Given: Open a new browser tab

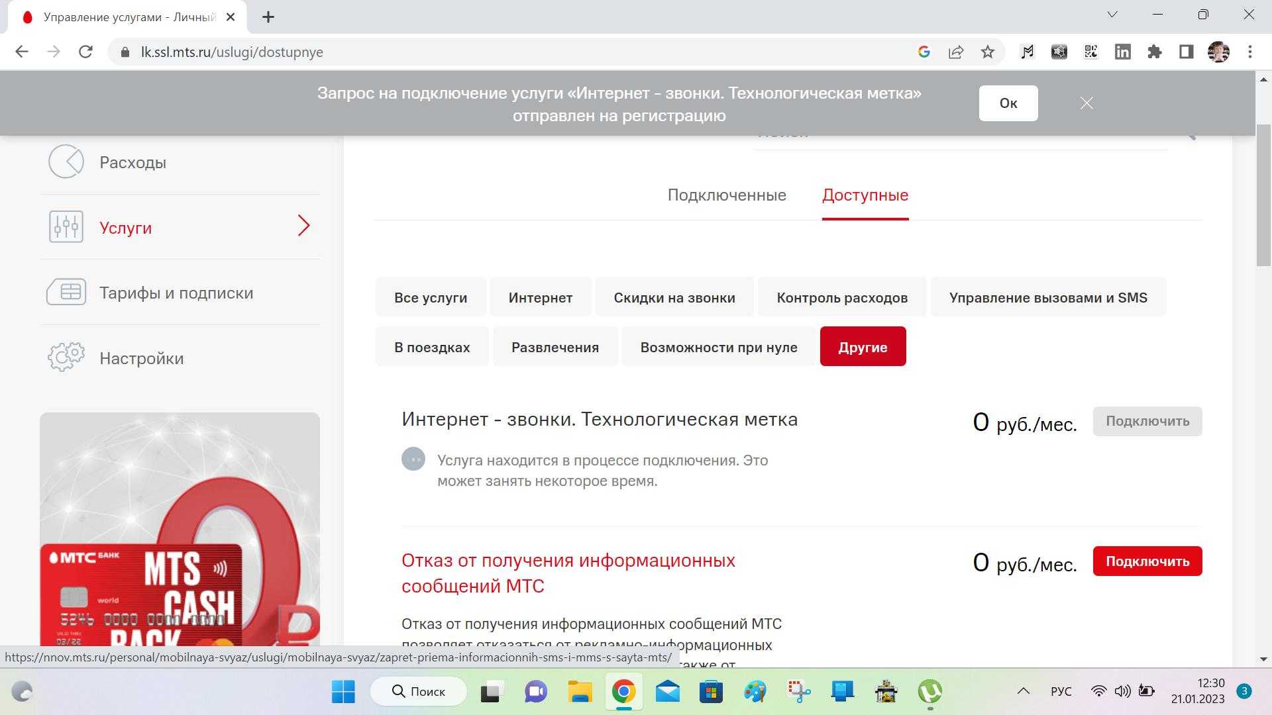Looking at the screenshot, I should point(268,17).
